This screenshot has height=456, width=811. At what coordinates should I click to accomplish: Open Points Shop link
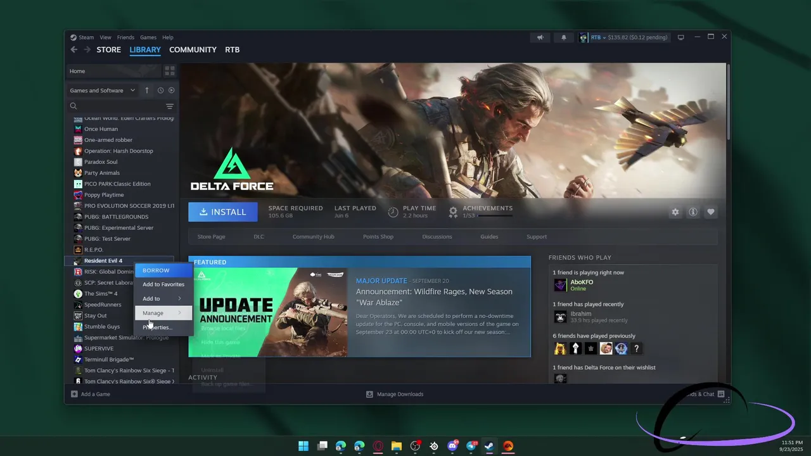click(378, 237)
